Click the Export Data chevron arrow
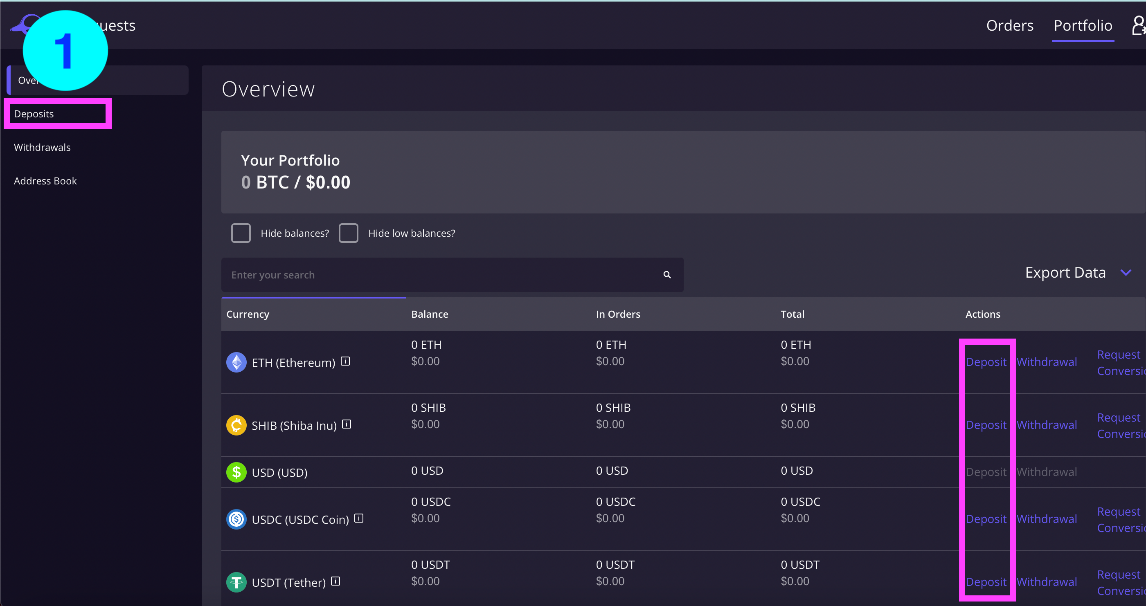Image resolution: width=1146 pixels, height=606 pixels. pos(1126,273)
